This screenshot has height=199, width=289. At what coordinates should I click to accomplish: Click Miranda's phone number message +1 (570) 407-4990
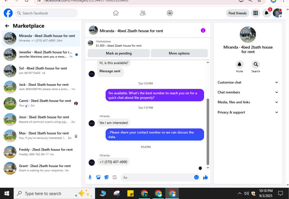113,162
